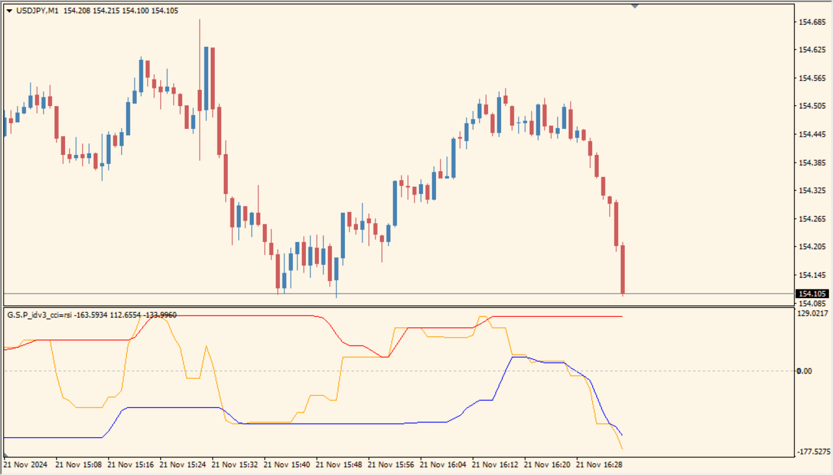Select time axis label 21 Nov 16:28
The image size is (833, 475).
tap(599, 465)
